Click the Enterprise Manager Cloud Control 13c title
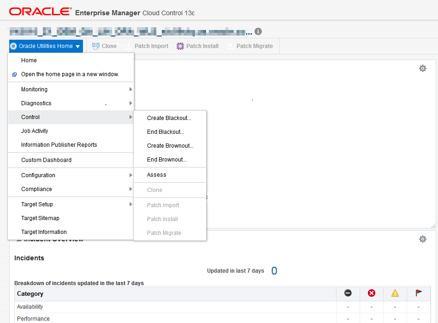Image resolution: width=438 pixels, height=323 pixels. point(135,13)
